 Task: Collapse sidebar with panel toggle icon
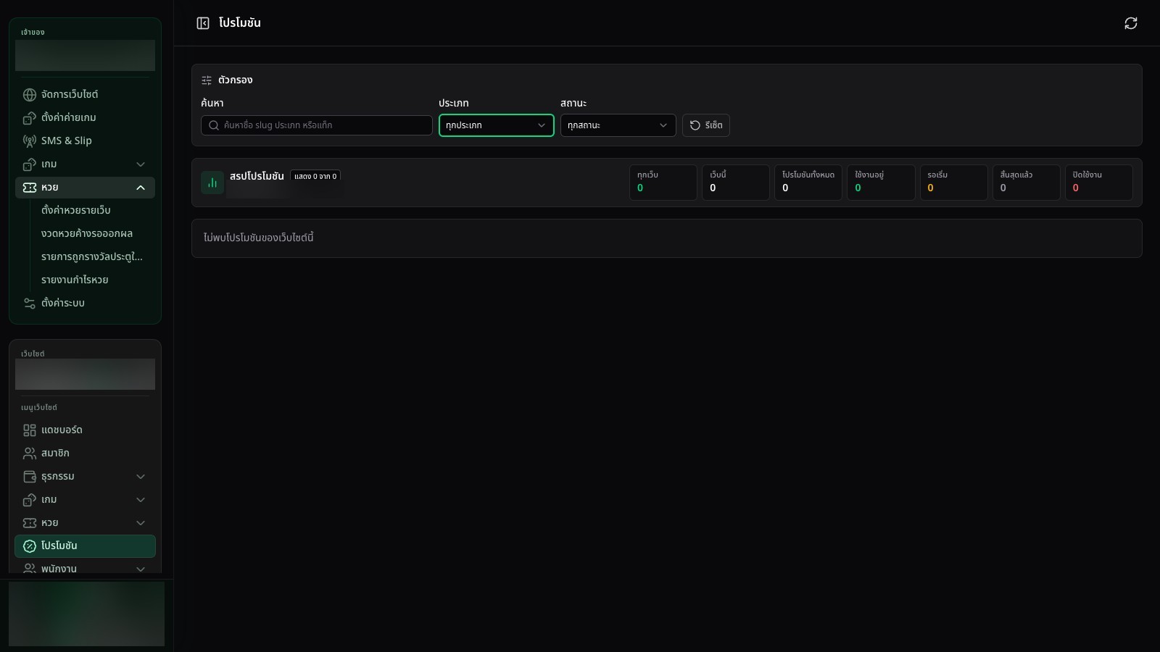point(203,23)
